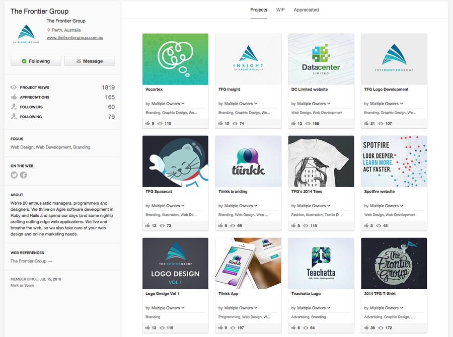The width and height of the screenshot is (453, 337).
Task: Open the Vocortex project title
Action: (x=154, y=90)
